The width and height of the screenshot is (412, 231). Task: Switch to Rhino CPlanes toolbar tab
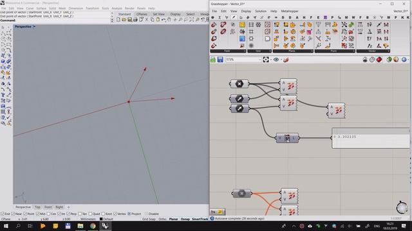click(x=142, y=14)
